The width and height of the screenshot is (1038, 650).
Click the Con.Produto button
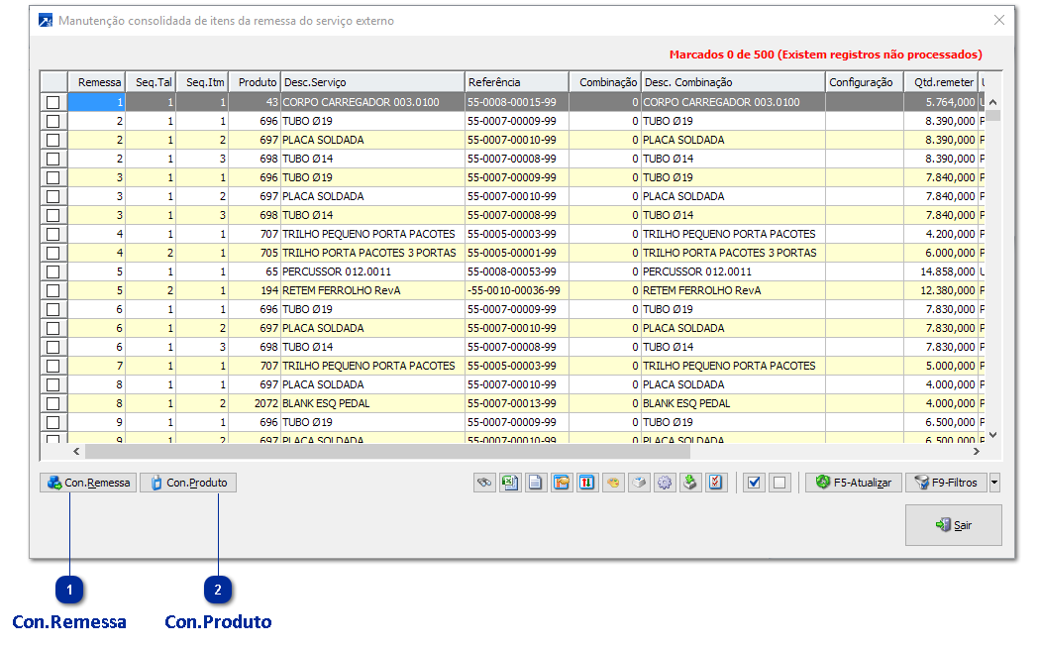[x=188, y=483]
